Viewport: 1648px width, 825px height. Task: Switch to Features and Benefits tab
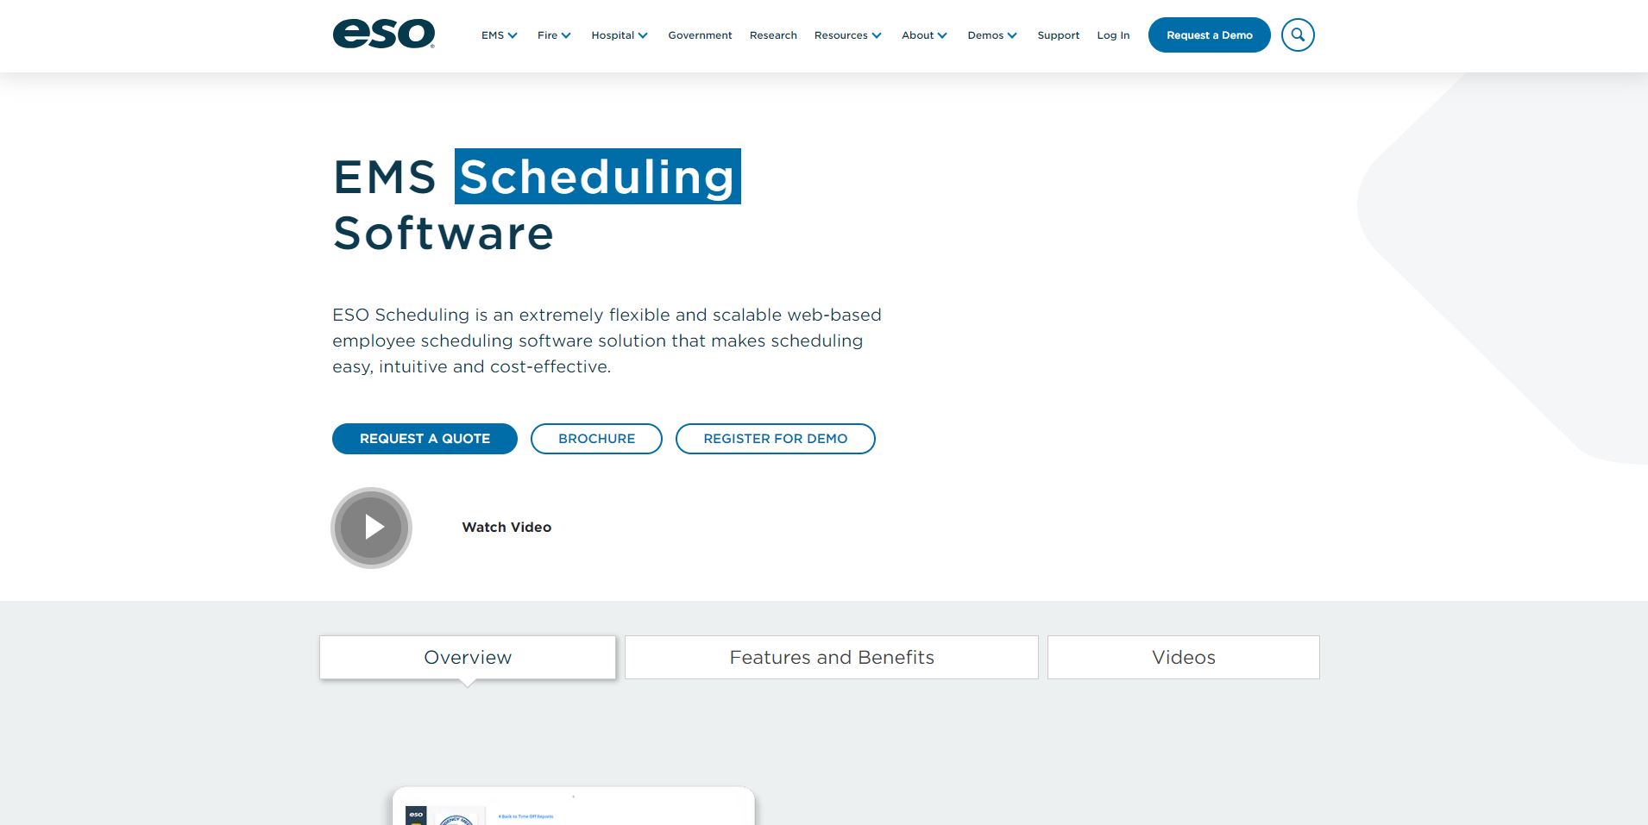pyautogui.click(x=832, y=658)
